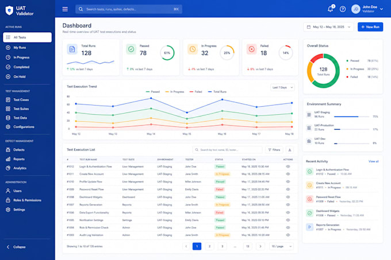Open Test Cases in the sidebar

(x=28, y=100)
